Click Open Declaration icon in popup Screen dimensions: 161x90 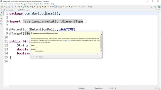point(40,57)
